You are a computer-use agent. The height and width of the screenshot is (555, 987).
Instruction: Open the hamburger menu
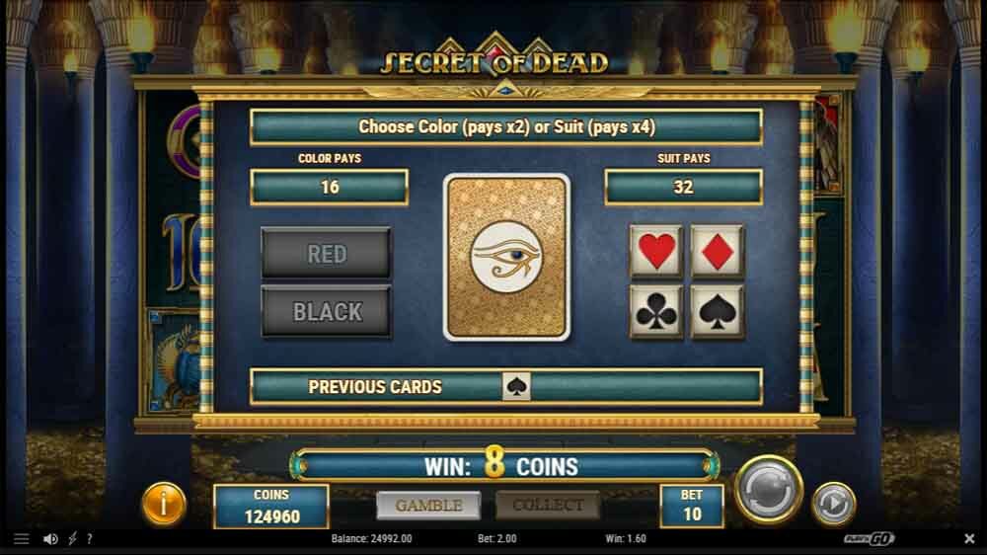(22, 538)
